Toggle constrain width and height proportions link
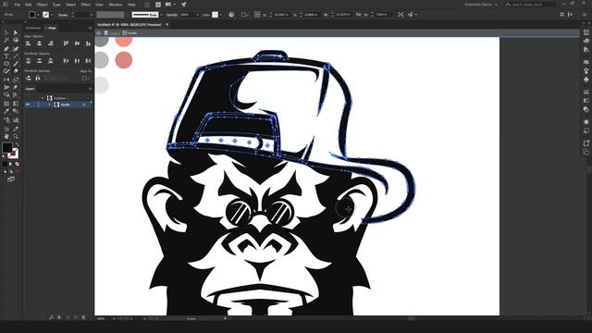Screen dimensions: 592x333 [358, 15]
